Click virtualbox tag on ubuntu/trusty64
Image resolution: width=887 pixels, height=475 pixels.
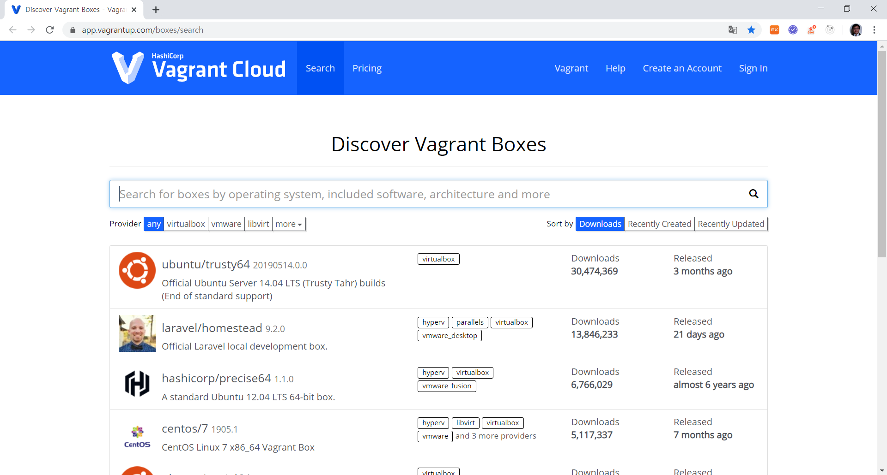(438, 259)
